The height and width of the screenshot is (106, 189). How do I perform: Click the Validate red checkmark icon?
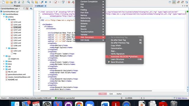56,2
